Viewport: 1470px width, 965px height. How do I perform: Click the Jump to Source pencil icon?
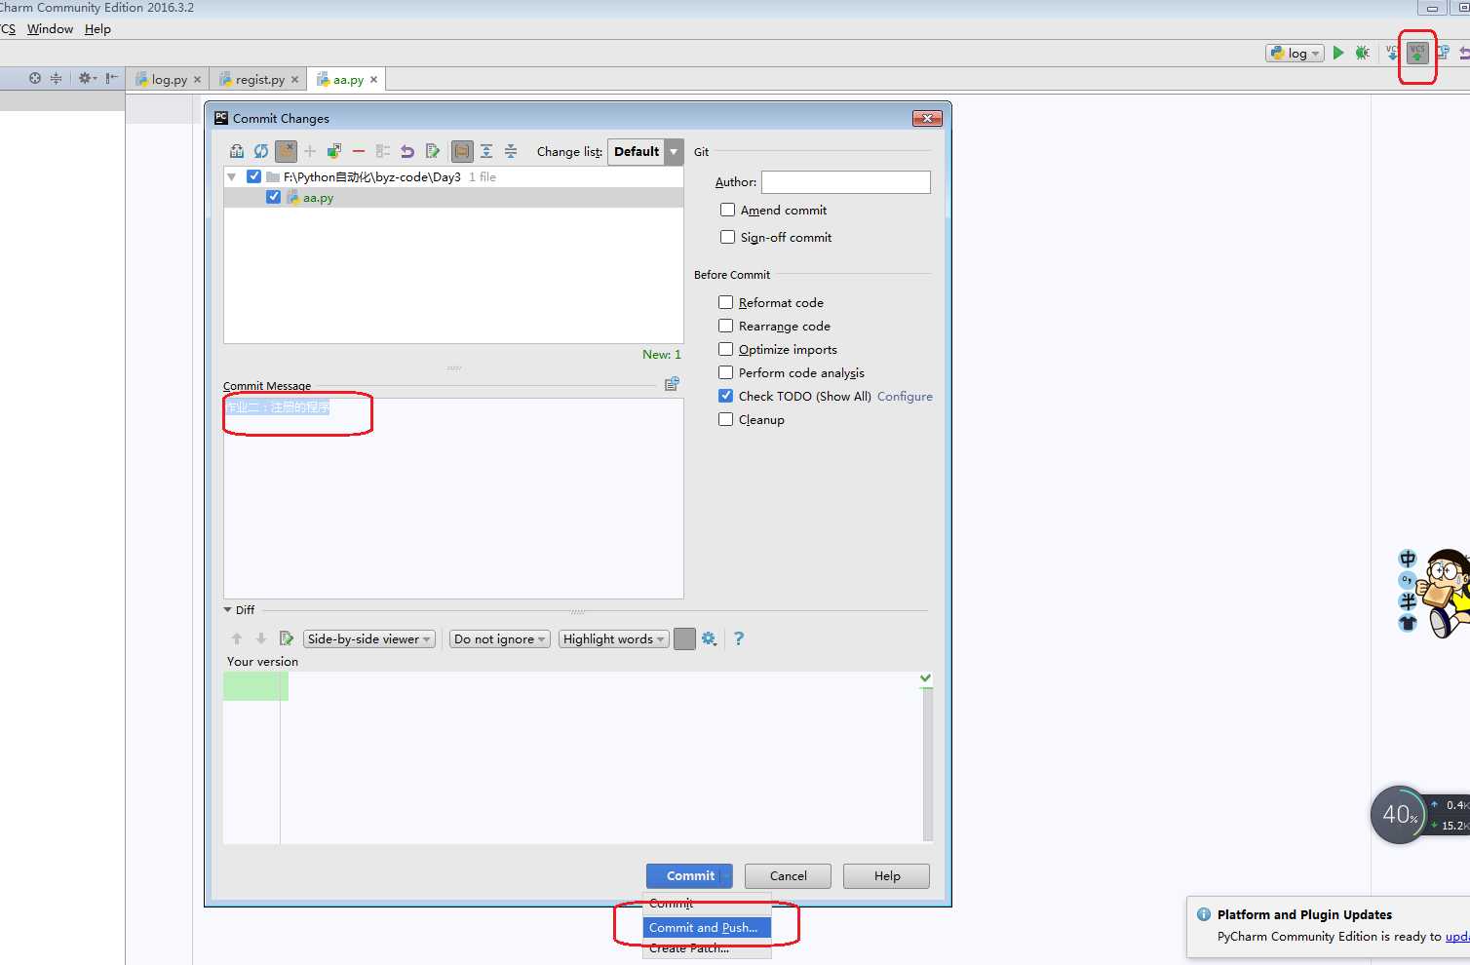(x=432, y=151)
